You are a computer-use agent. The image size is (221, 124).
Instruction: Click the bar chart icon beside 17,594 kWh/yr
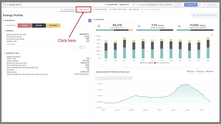pyautogui.click(x=179, y=26)
